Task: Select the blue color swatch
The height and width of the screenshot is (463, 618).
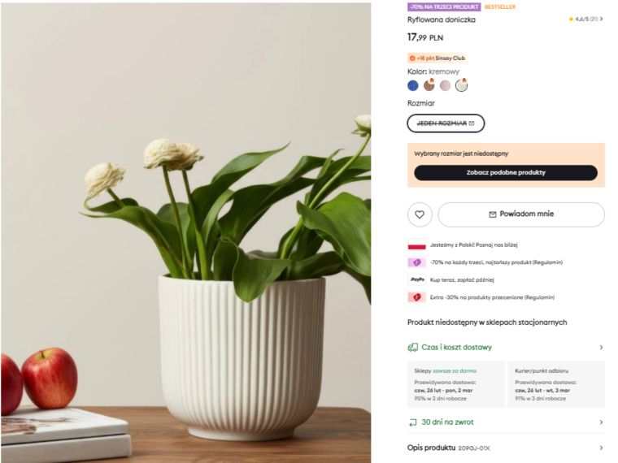Action: click(x=412, y=85)
